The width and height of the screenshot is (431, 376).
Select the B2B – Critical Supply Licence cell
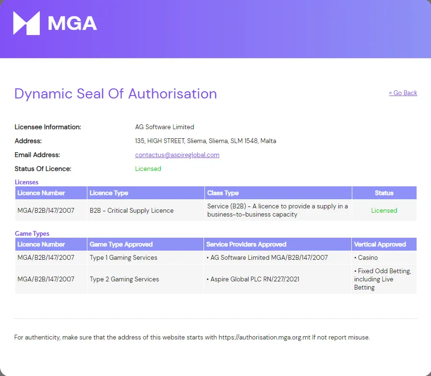tap(132, 210)
